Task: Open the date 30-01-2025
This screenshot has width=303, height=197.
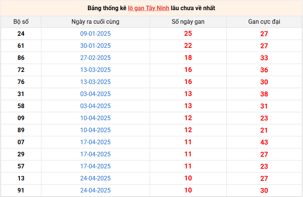Action: [95, 46]
